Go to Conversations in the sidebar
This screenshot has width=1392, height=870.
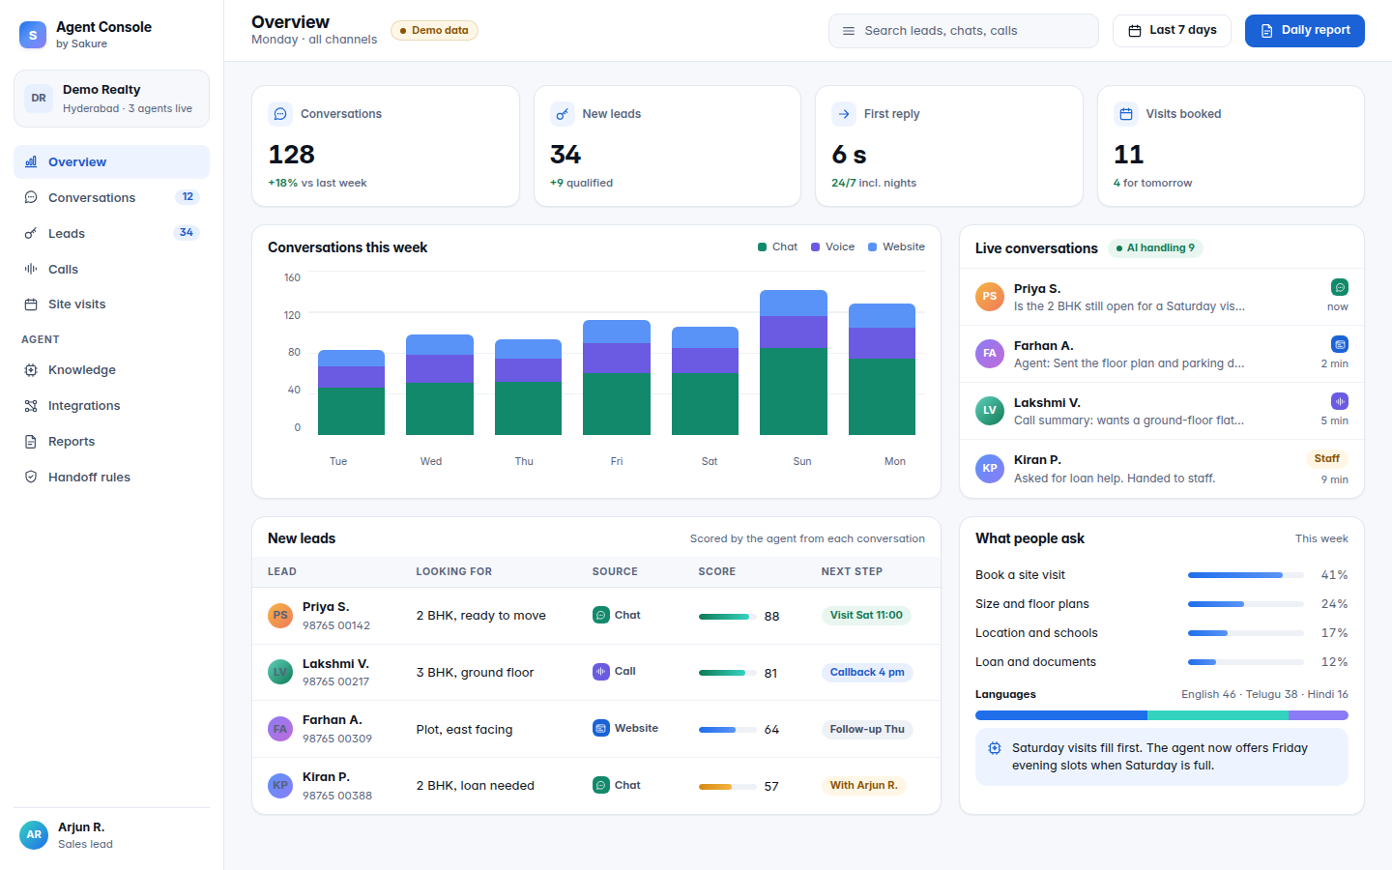click(111, 197)
